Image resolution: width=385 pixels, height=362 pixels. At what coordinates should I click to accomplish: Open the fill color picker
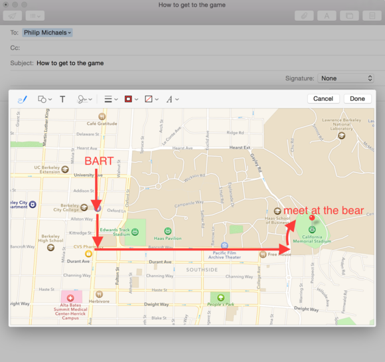point(151,99)
